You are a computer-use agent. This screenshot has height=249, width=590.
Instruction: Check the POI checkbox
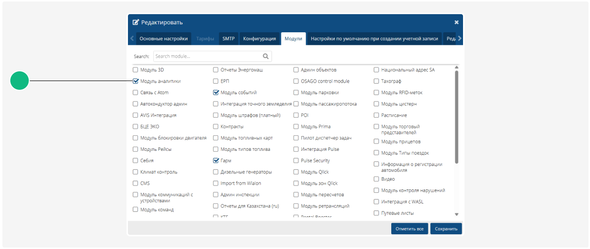296,115
